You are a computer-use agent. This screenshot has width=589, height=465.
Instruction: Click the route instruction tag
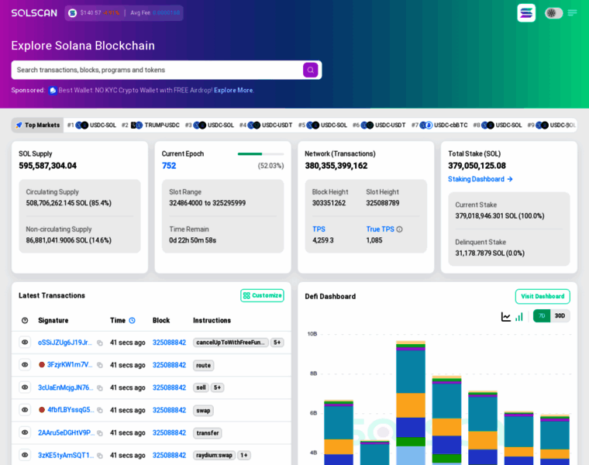pyautogui.click(x=203, y=365)
